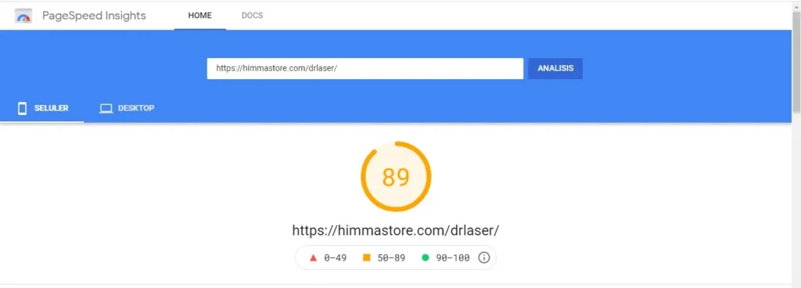
Task: Click the 50–89 score range label
Action: (391, 258)
